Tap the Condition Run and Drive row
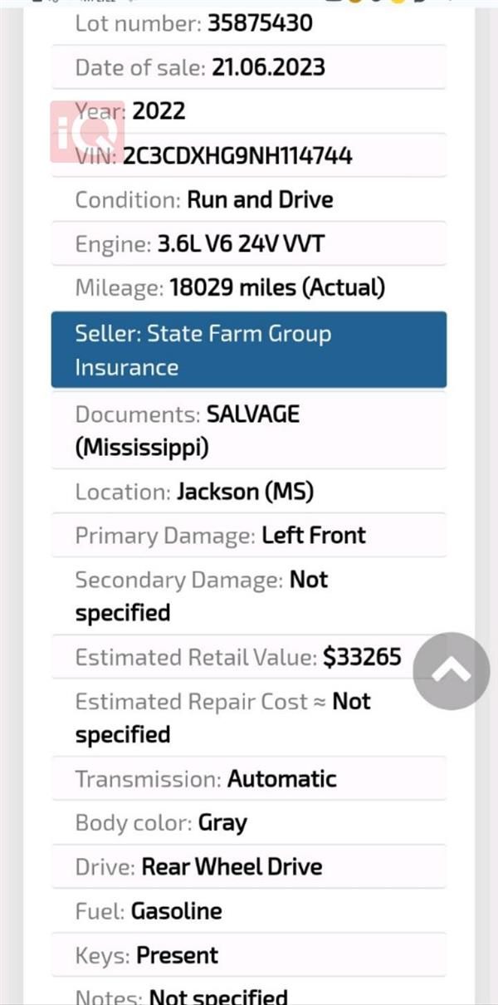The image size is (498, 1005). [x=249, y=199]
